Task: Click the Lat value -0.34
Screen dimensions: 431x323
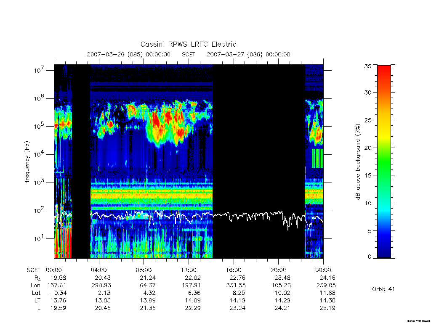Action: point(58,293)
